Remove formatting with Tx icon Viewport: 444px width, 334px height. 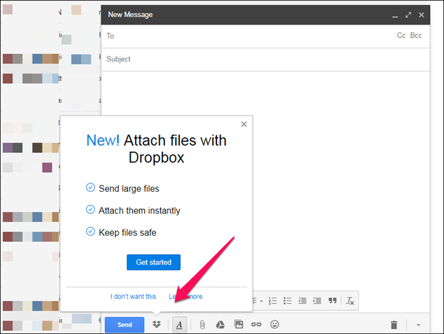(x=350, y=301)
